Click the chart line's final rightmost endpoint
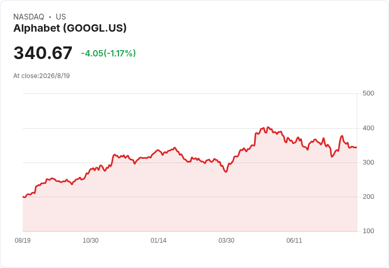Viewport: 389px width, 268px height. click(x=357, y=147)
